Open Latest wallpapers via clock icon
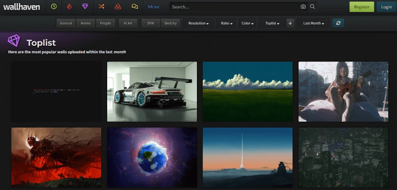The height and width of the screenshot is (190, 397). point(54,7)
